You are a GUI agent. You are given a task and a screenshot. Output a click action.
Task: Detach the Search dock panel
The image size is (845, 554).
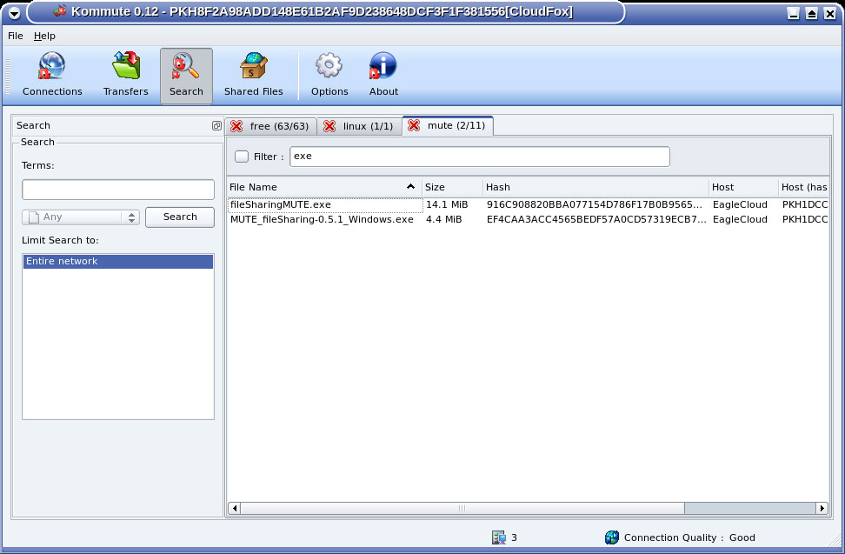pos(216,125)
